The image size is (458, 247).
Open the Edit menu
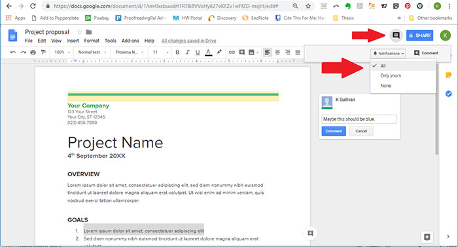pyautogui.click(x=42, y=41)
